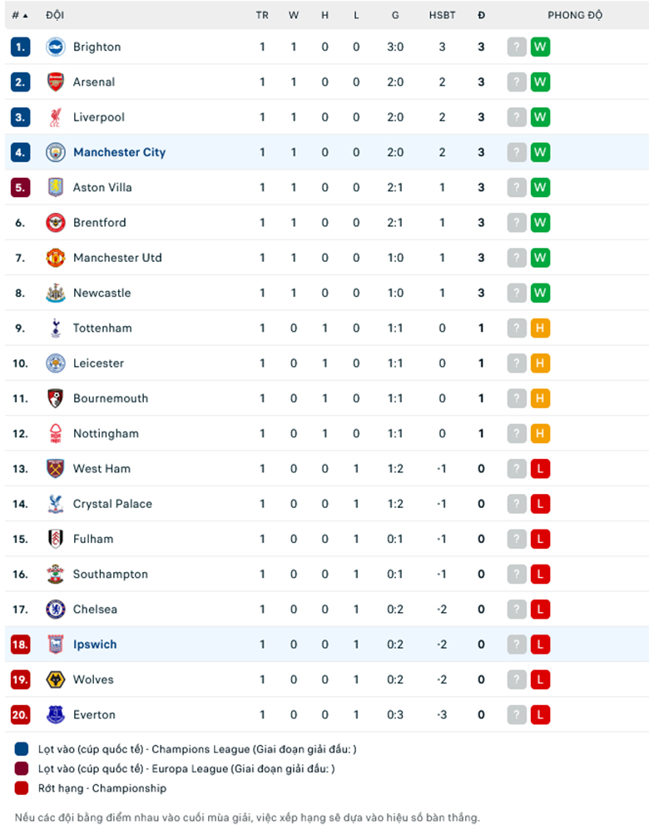The image size is (649, 829).
Task: Click the Tottenham crest icon
Action: 55,328
